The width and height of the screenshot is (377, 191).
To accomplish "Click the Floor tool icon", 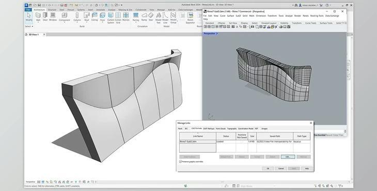I will pyautogui.click(x=102, y=15).
